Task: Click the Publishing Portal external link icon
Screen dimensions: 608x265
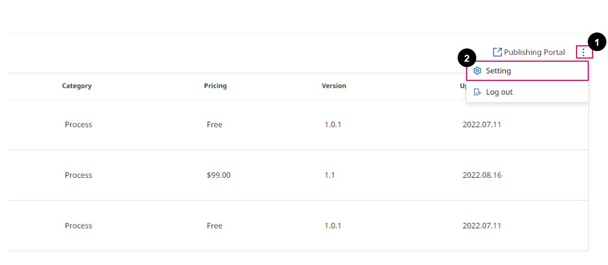Action: pos(497,52)
